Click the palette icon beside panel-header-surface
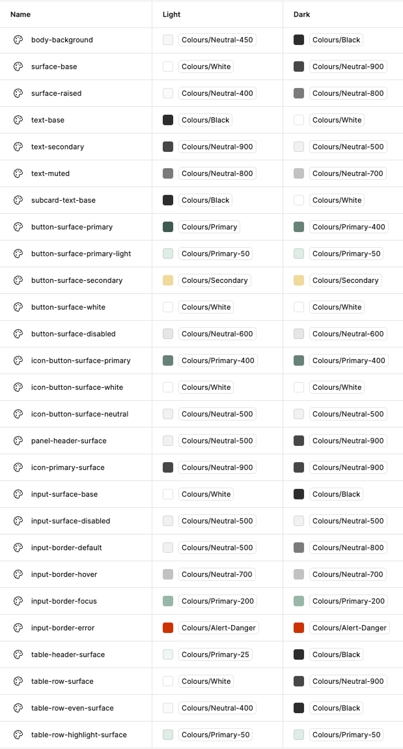This screenshot has height=749, width=403. (18, 441)
